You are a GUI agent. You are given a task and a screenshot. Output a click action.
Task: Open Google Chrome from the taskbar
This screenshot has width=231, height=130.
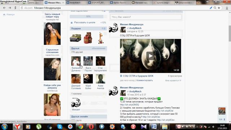tap(81, 127)
